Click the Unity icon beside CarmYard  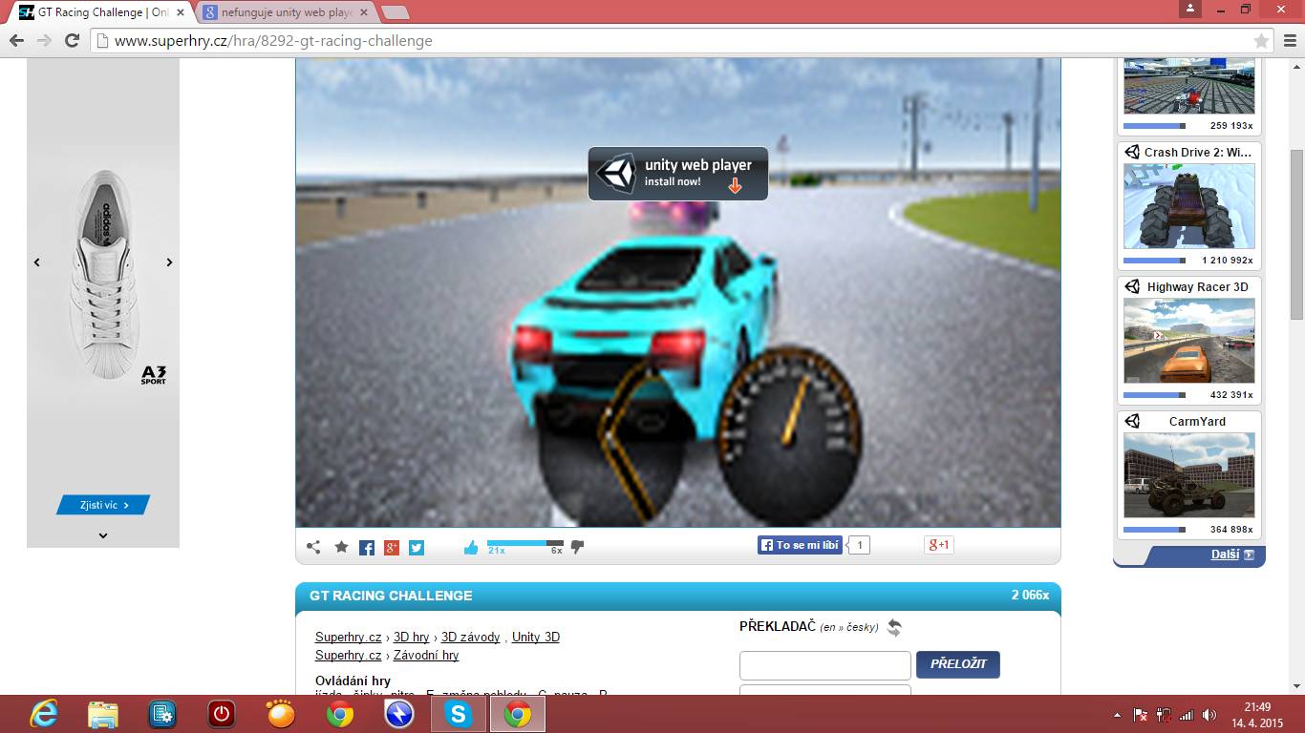click(x=1132, y=421)
